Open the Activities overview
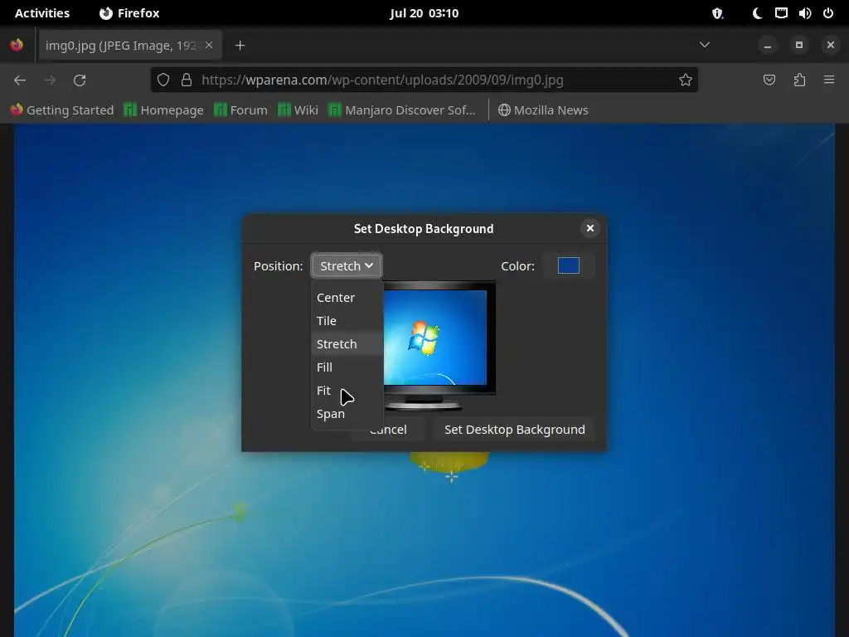This screenshot has height=637, width=849. click(x=42, y=13)
